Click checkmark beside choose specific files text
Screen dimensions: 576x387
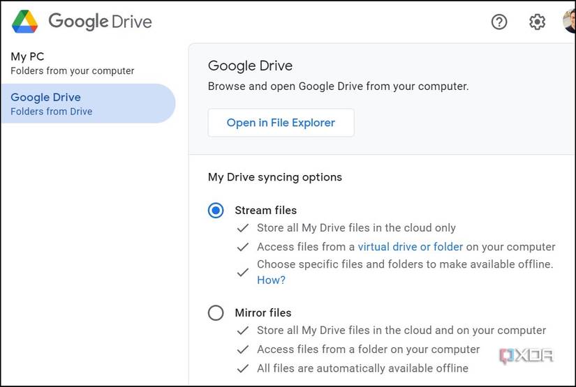(x=243, y=272)
